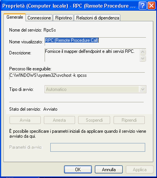
Task: Click the Arresta service button
Action: coord(59,120)
